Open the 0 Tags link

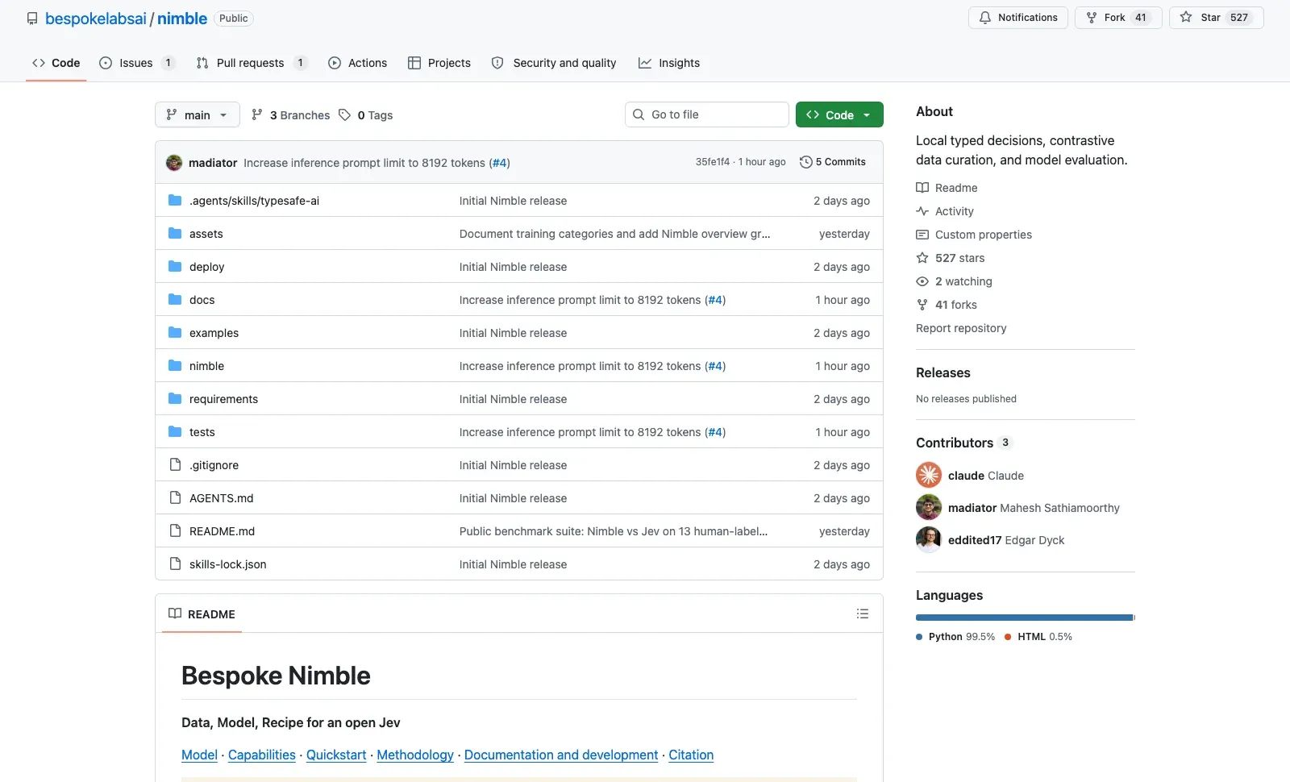point(366,115)
